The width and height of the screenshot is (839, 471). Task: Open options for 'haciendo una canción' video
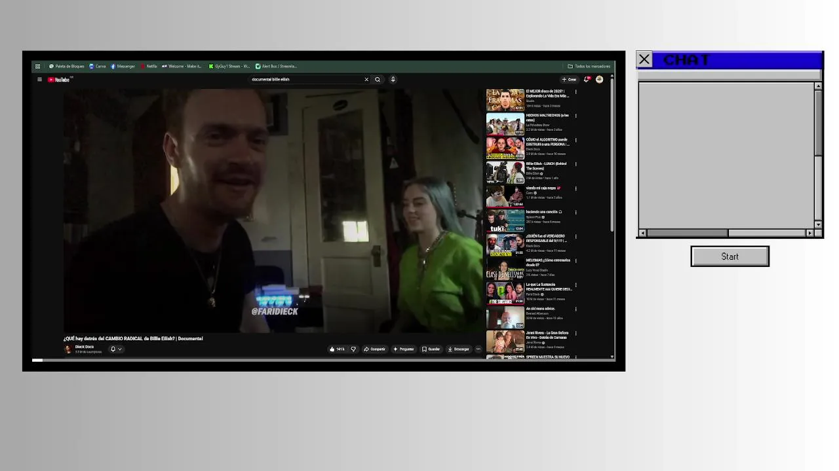pyautogui.click(x=576, y=212)
